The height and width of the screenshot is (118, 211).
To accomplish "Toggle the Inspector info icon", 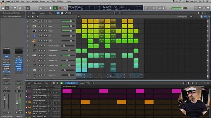I will [7, 8].
